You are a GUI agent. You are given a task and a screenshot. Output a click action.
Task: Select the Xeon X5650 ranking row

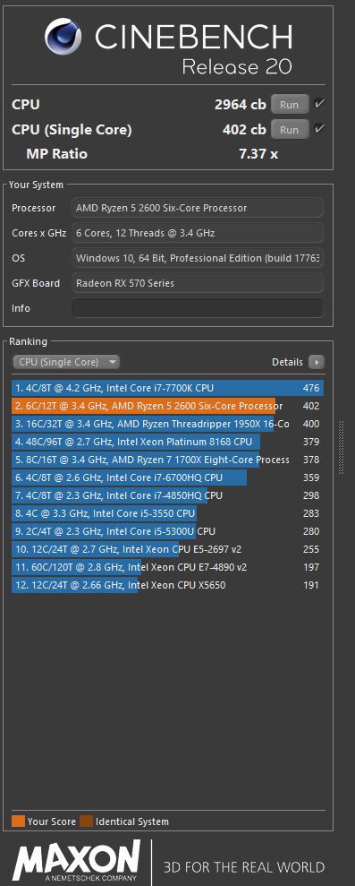coord(167,585)
